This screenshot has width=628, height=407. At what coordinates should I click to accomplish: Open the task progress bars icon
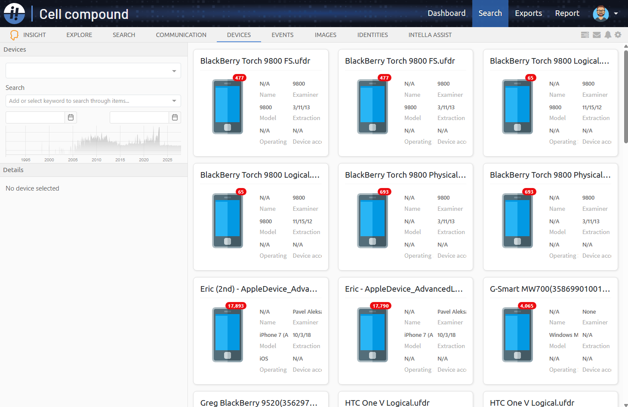585,35
